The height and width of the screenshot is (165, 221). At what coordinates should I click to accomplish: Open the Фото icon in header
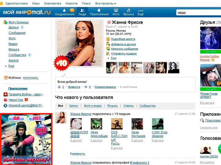pos(116,10)
